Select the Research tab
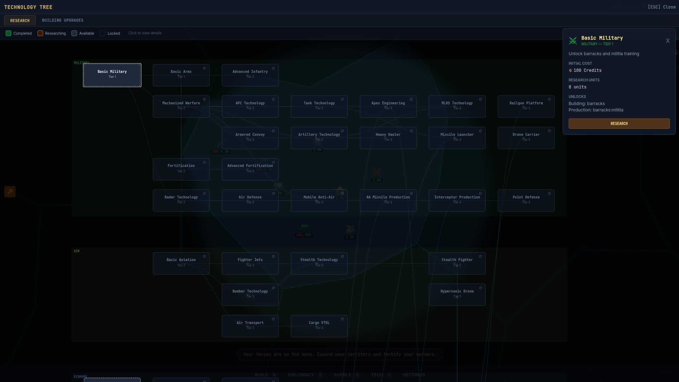Screen dimensions: 679x382 click(20, 21)
